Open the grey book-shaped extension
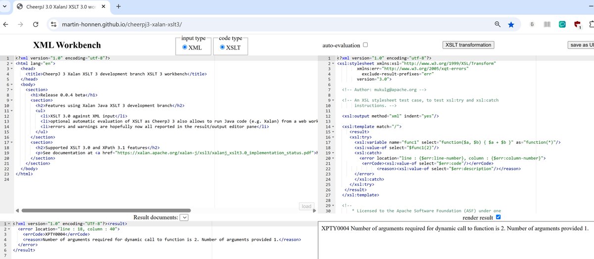Viewport: 594px width, 259px height. tap(547, 24)
